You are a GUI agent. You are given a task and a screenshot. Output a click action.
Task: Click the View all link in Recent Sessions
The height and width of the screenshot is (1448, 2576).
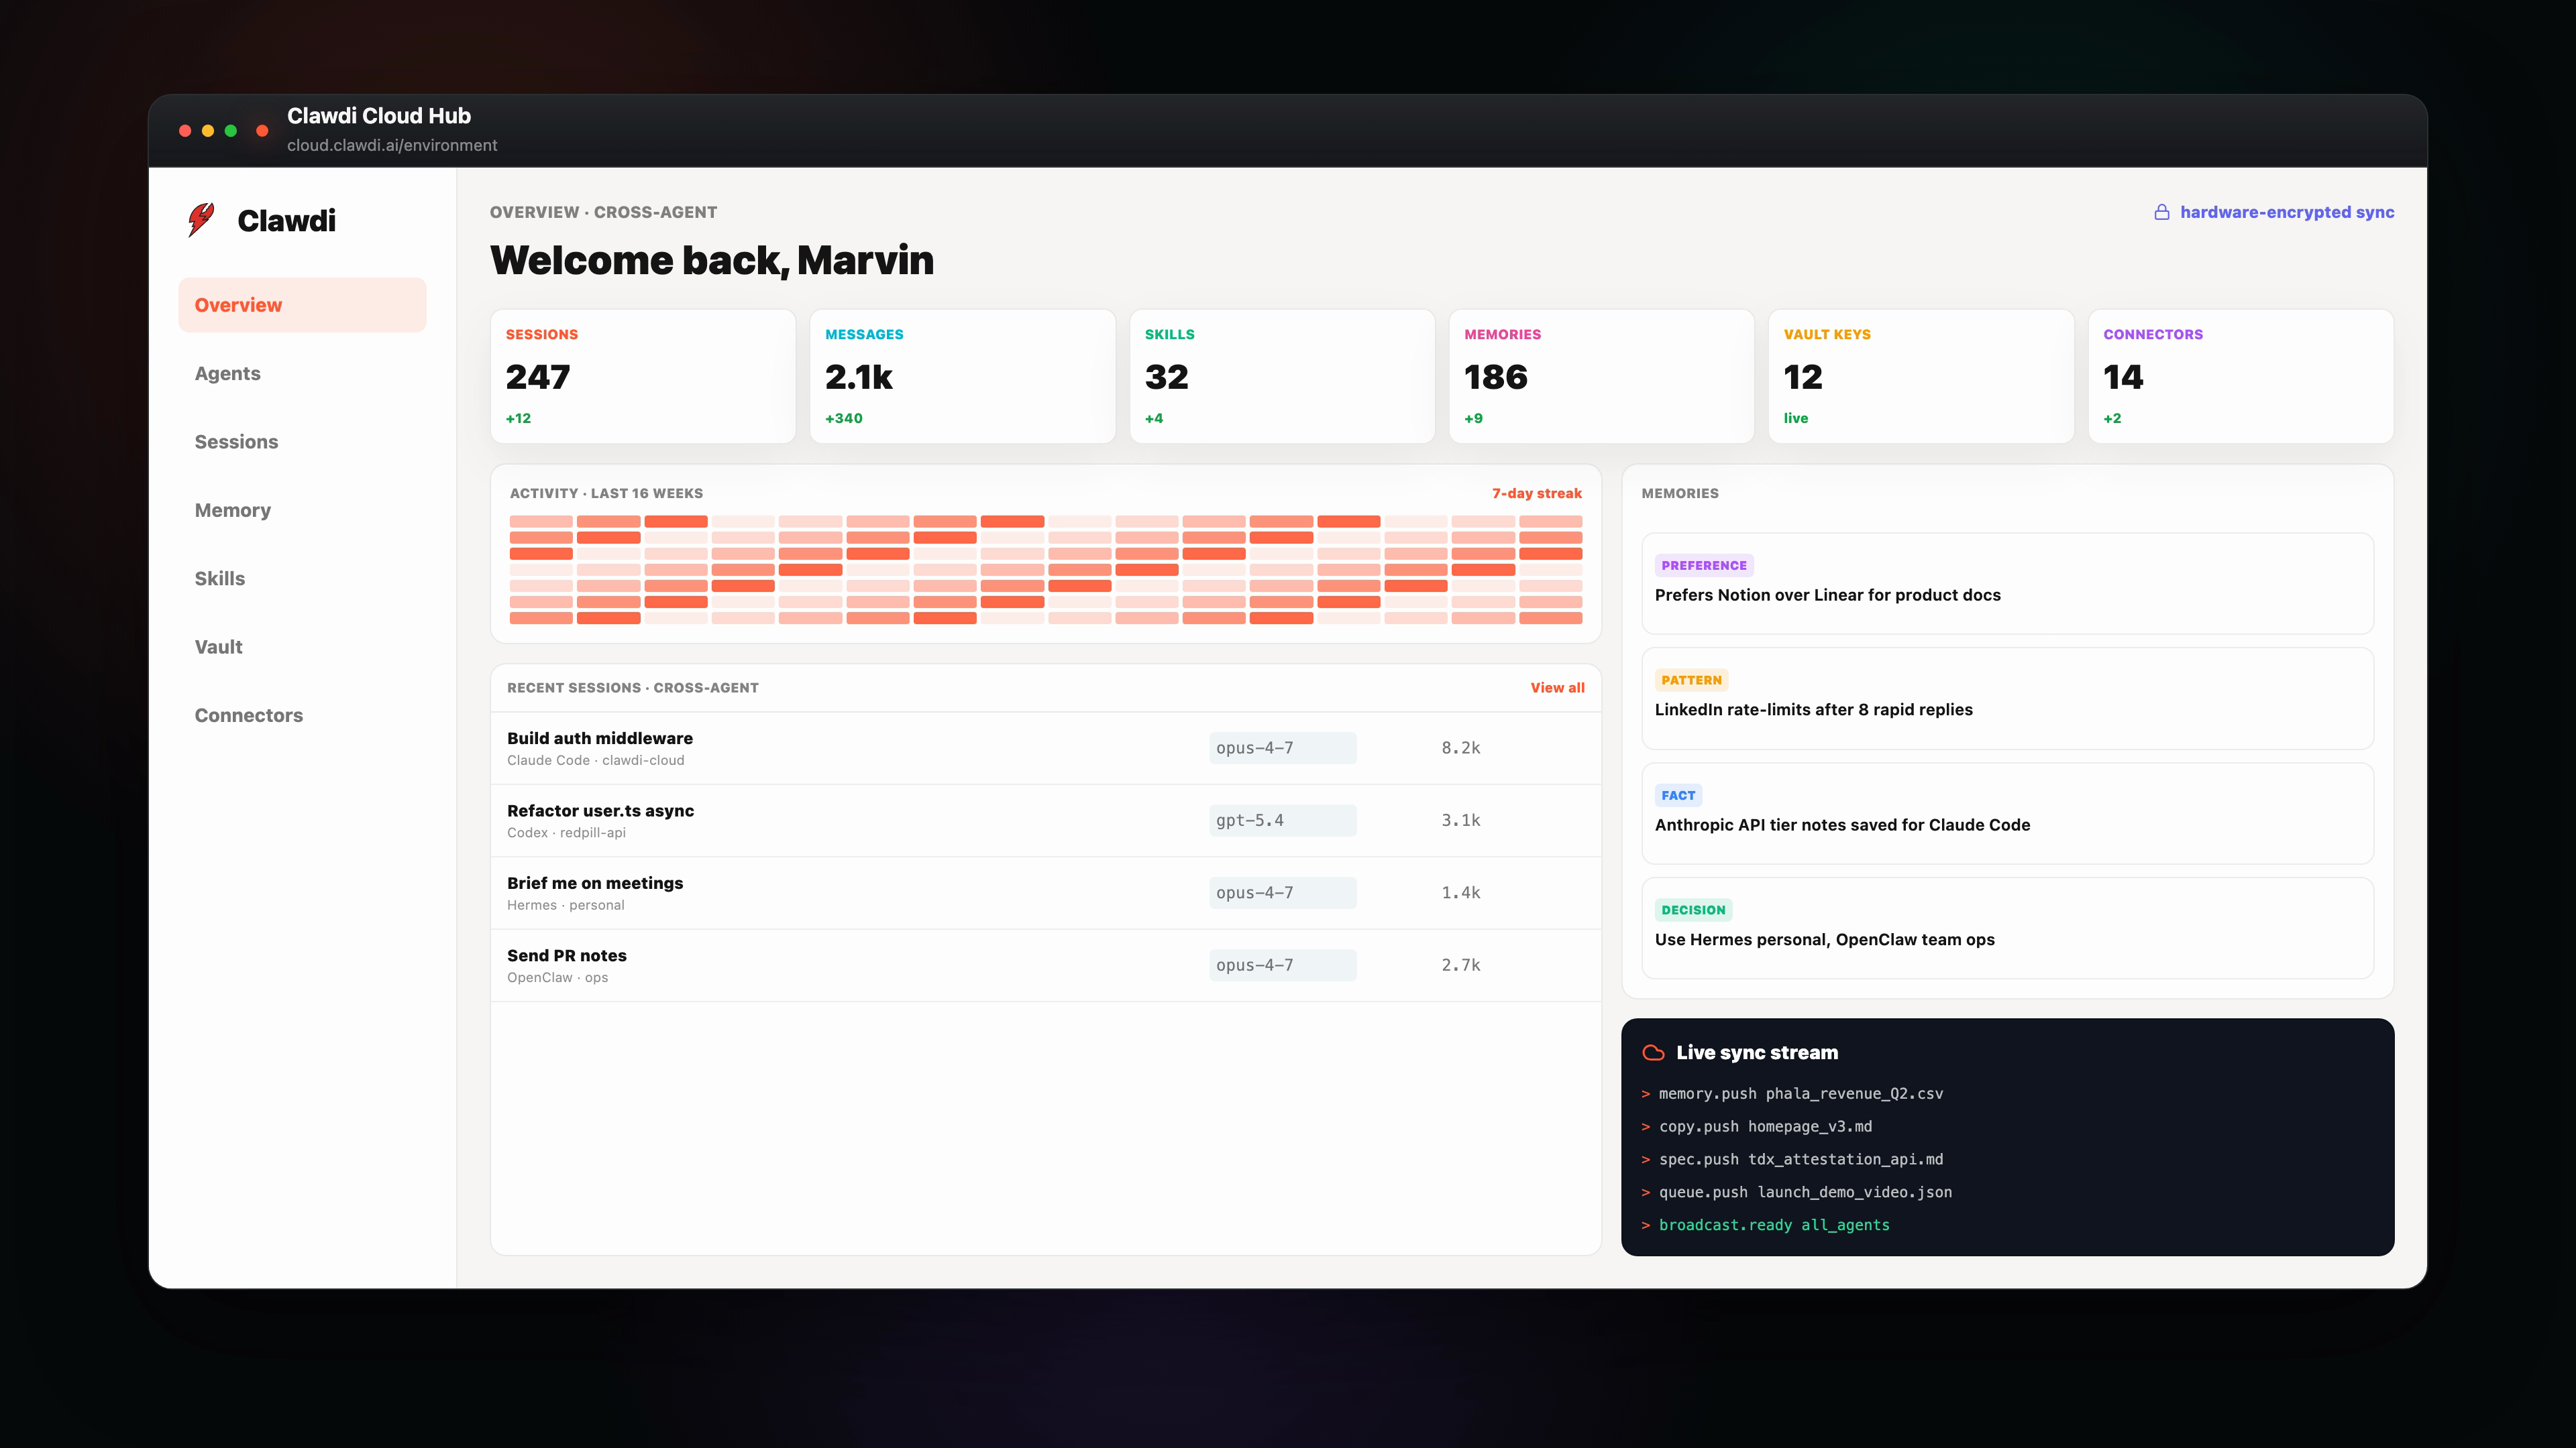(1557, 688)
